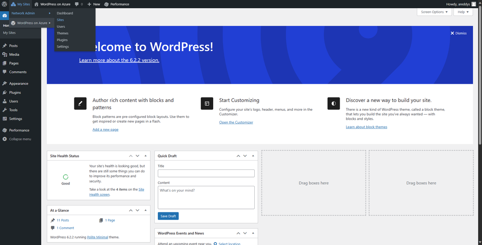Collapse the Quick Draft panel

click(x=253, y=156)
